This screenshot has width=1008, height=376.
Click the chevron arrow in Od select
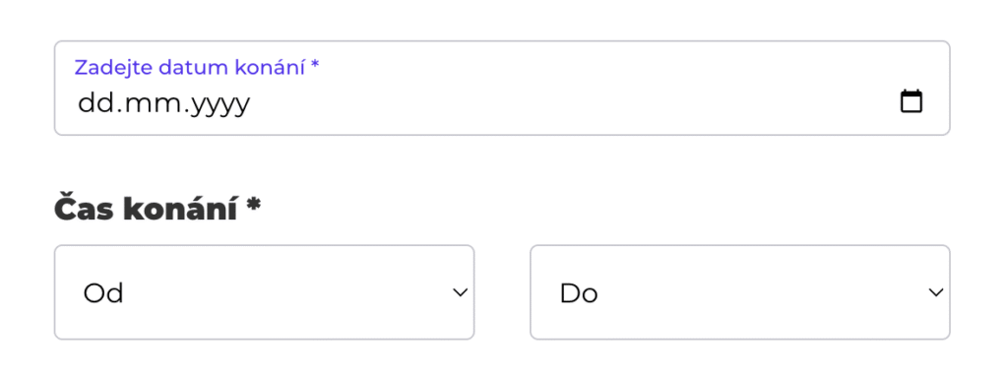pos(460,293)
